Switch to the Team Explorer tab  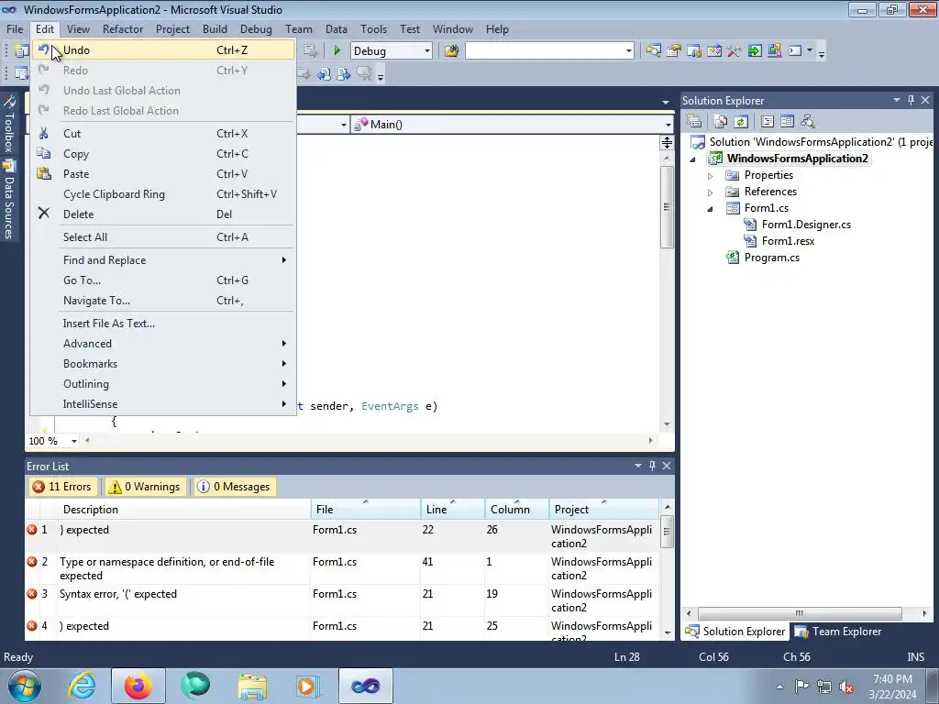tap(838, 632)
